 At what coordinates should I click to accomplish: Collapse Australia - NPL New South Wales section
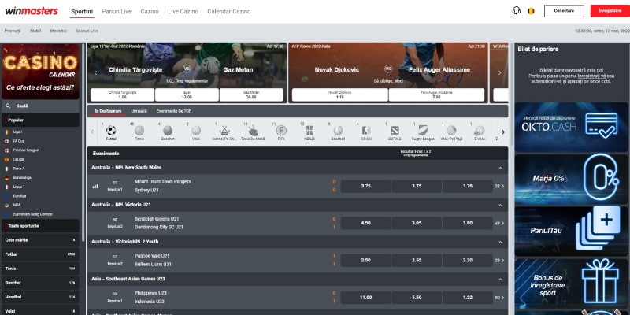[500, 168]
